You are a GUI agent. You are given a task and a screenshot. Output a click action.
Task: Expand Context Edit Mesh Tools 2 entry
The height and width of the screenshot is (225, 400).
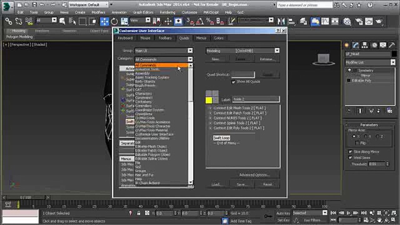coord(210,108)
